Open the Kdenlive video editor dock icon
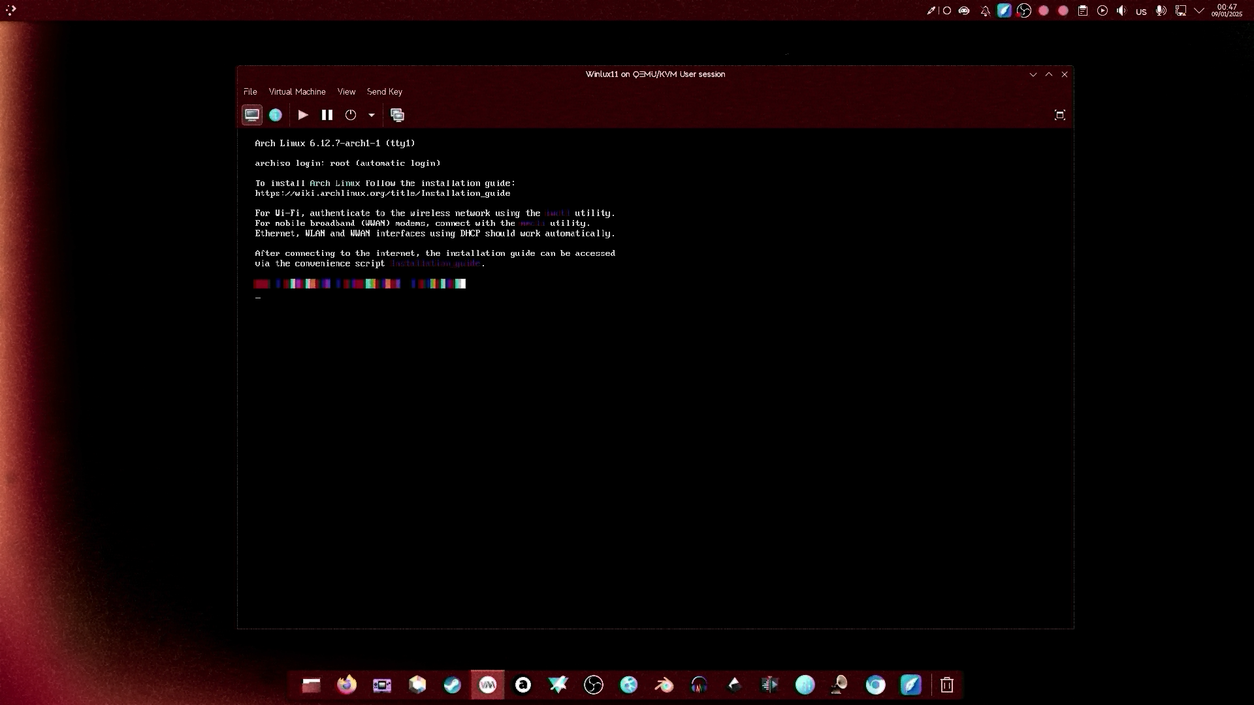1254x705 pixels. coord(770,685)
